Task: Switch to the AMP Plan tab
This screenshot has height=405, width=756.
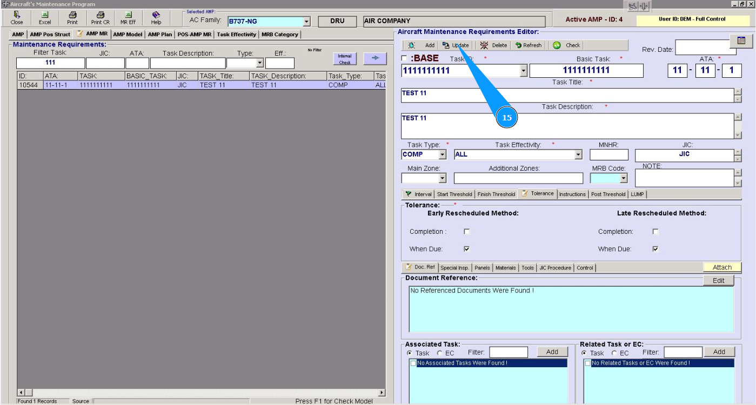Action: click(x=160, y=35)
